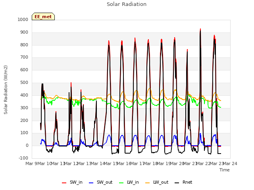This screenshot has height=190, width=254.
Task: Click the 500 y-axis tick label
Action: tap(24, 83)
